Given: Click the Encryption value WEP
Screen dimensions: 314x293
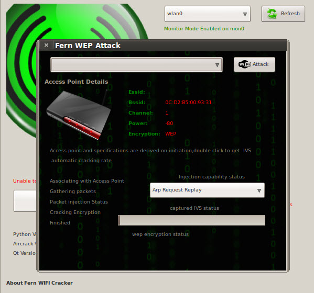Looking at the screenshot, I should 170,134.
